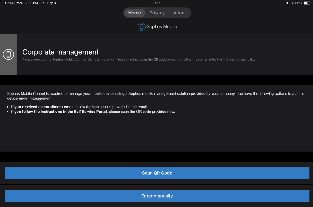Viewport: 313px width, 207px height.
Task: Tap the Sophos Mobile title text
Action: coord(162,26)
